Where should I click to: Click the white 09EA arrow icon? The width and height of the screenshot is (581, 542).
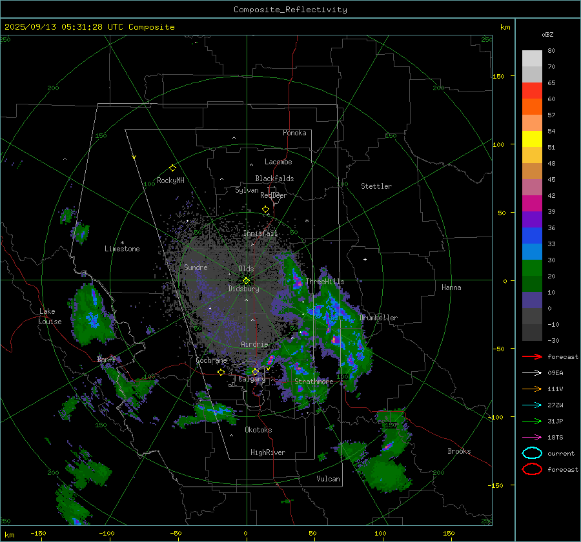(532, 373)
